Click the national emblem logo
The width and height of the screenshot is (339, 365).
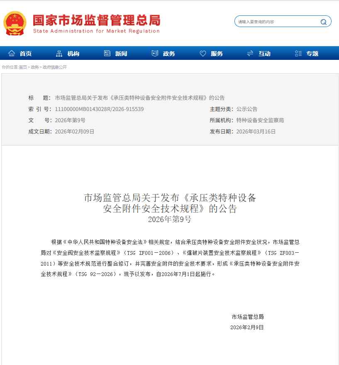(x=15, y=23)
